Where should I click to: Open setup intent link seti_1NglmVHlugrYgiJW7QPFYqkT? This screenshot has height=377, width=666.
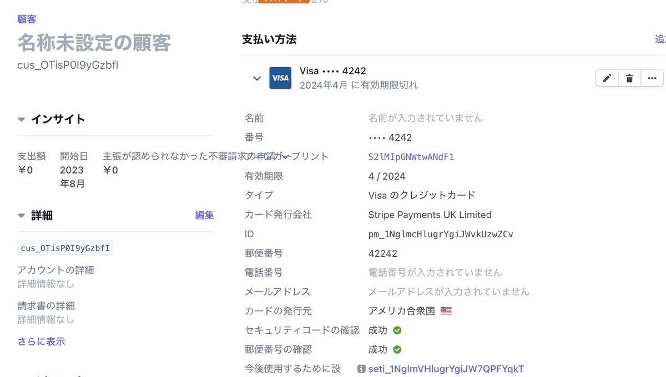pyautogui.click(x=446, y=369)
